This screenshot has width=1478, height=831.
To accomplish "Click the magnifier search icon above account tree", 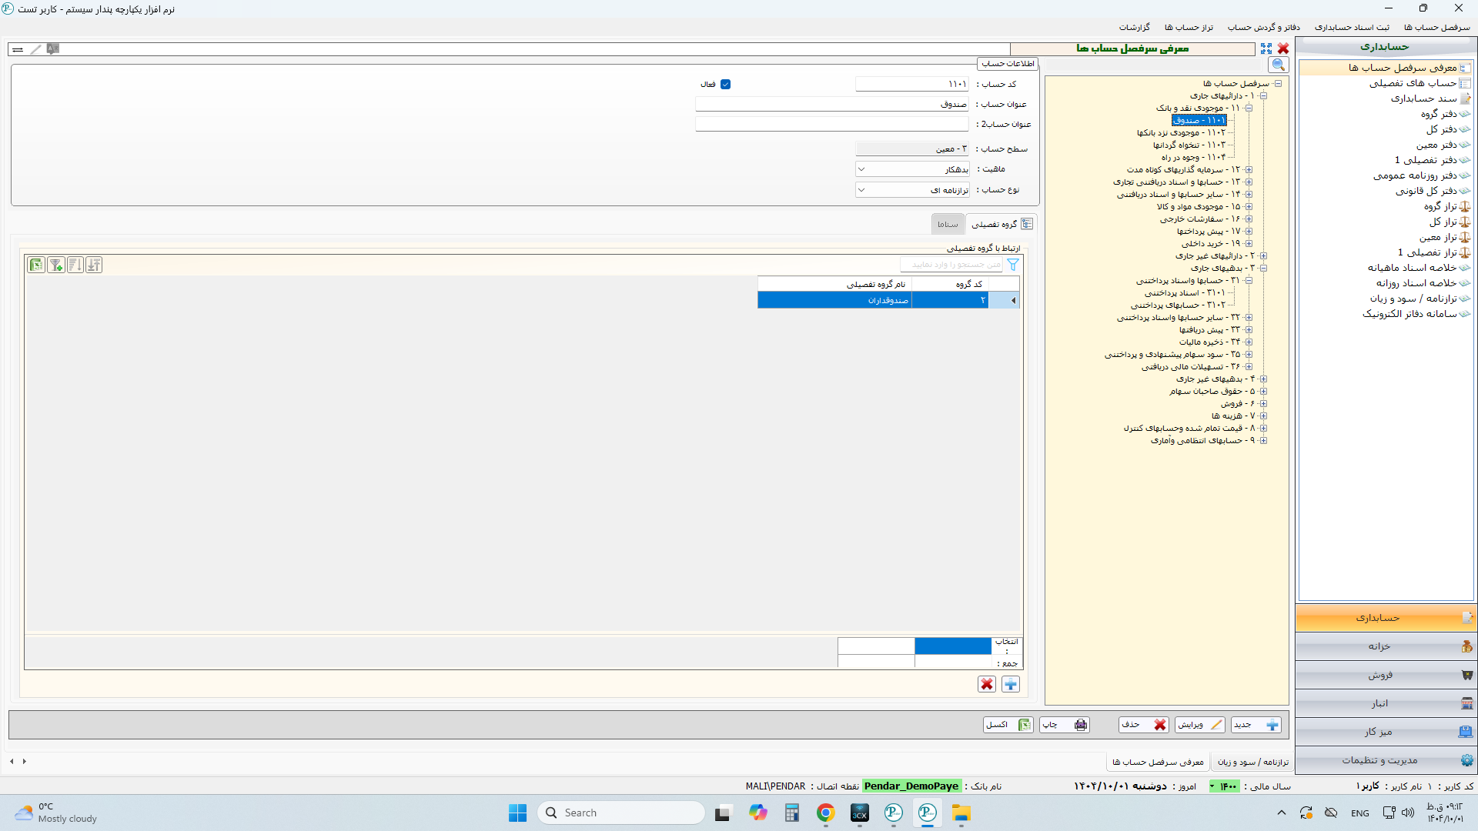I will click(1279, 65).
